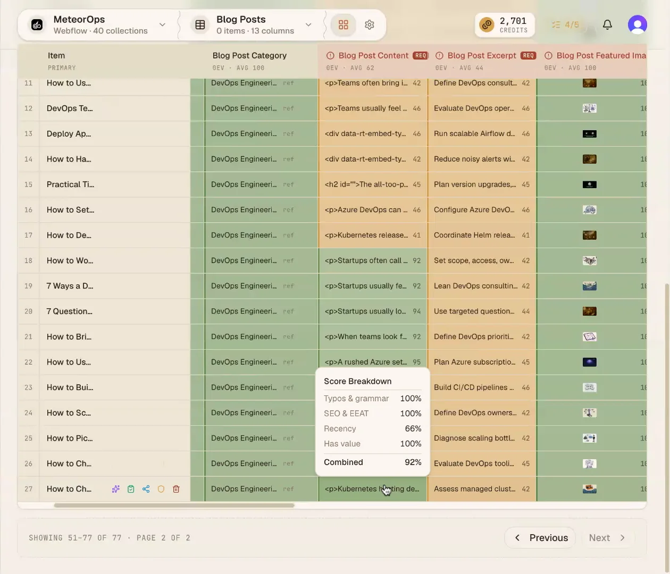Open featured image thumbnail in row 16
Viewport: 670px width, 574px height.
[590, 210]
